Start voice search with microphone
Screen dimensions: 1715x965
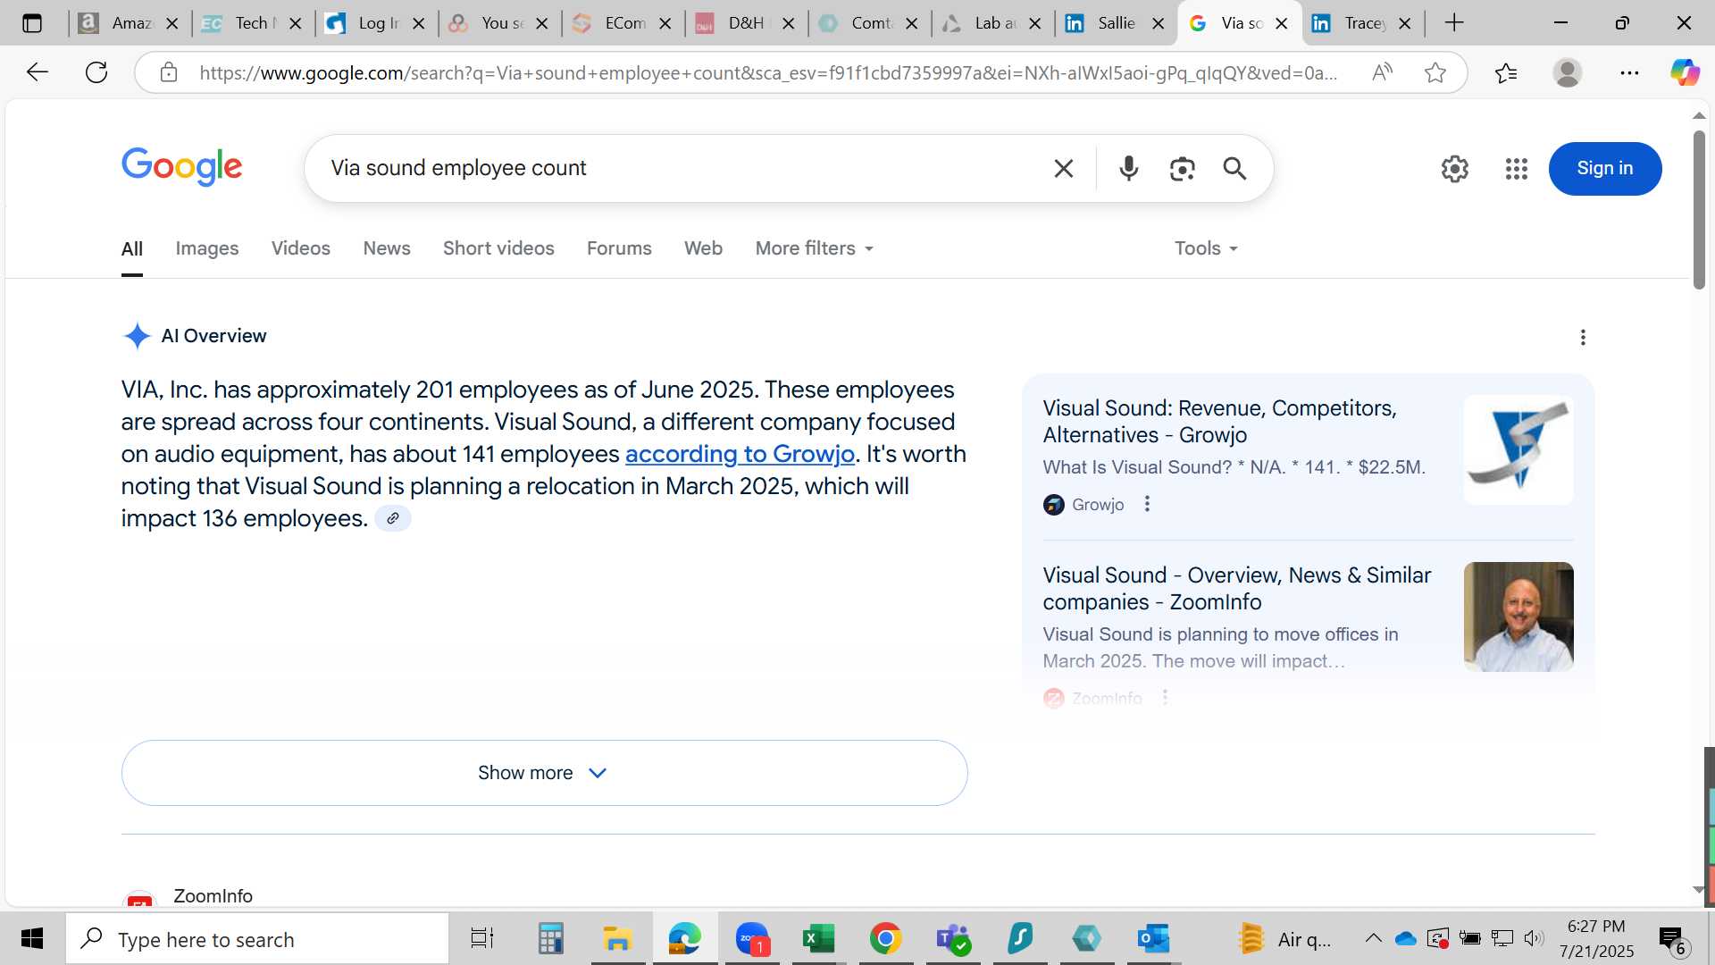(1129, 168)
